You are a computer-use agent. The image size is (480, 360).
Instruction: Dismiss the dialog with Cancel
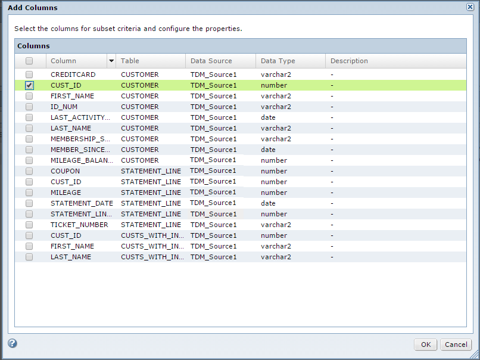point(456,345)
